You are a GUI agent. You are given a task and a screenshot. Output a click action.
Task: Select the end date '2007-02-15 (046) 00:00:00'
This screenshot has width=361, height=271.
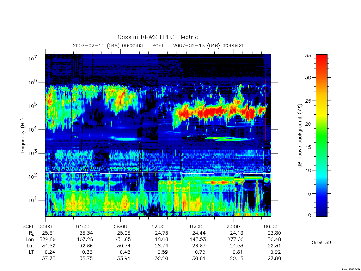(x=208, y=46)
